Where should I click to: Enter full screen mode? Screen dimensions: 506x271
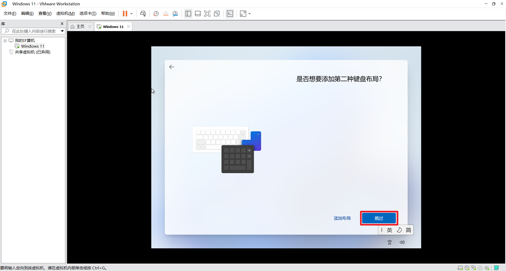click(x=207, y=13)
